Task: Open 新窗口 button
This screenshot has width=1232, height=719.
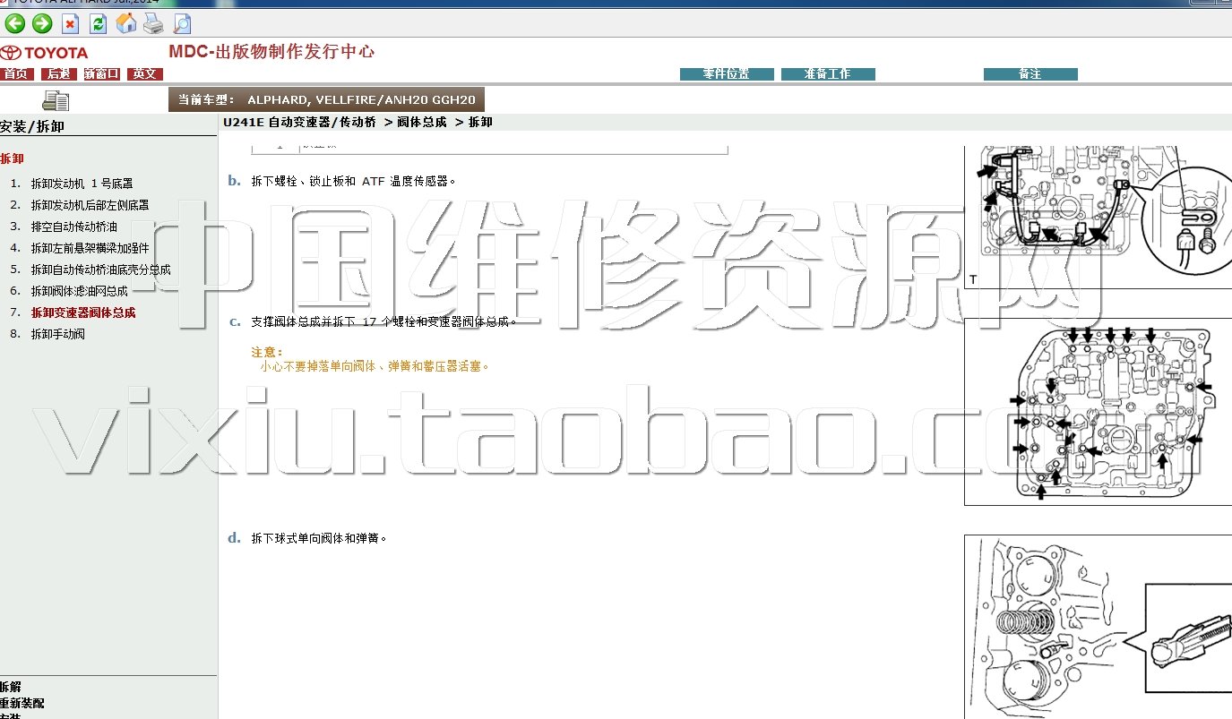Action: pyautogui.click(x=102, y=74)
